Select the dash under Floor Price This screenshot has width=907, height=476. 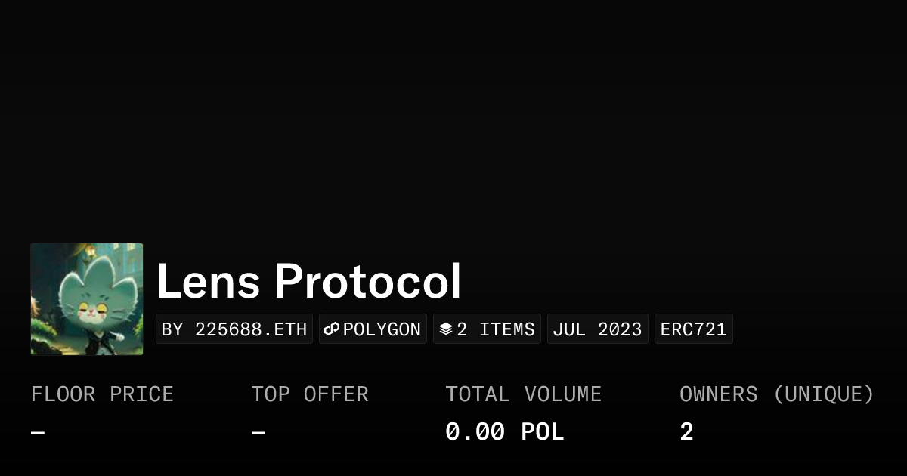click(x=38, y=433)
